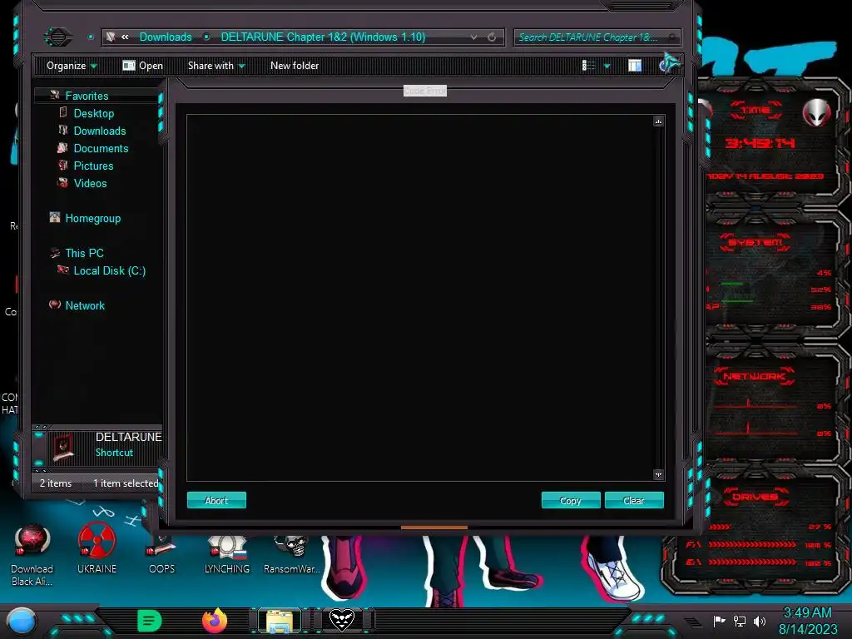Click the UKRAINE desktop icon

pyautogui.click(x=97, y=547)
